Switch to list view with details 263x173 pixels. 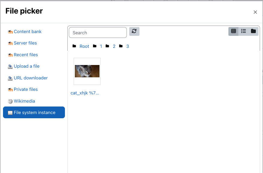(243, 31)
